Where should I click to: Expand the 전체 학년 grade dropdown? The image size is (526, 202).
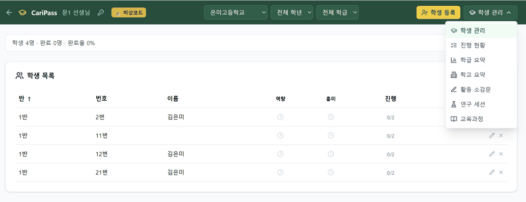tap(292, 13)
